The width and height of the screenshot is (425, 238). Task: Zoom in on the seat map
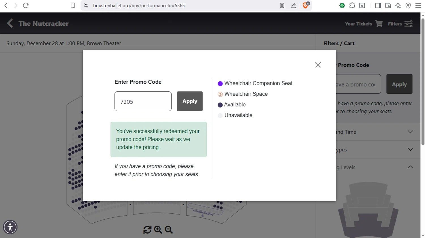[x=158, y=230]
